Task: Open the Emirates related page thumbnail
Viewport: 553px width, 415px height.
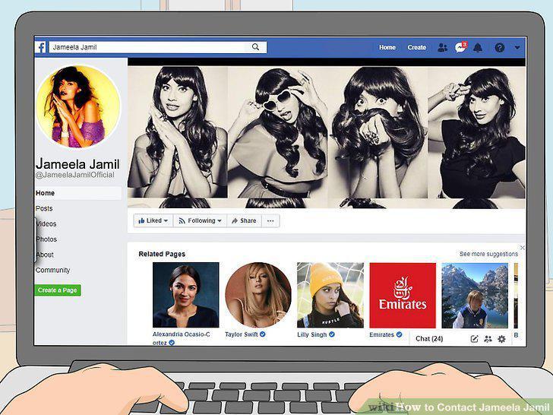Action: coord(403,296)
